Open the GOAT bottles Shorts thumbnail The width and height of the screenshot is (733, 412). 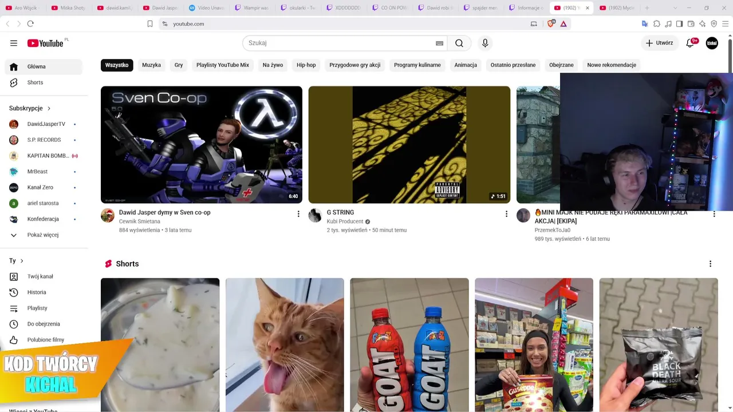click(x=409, y=345)
